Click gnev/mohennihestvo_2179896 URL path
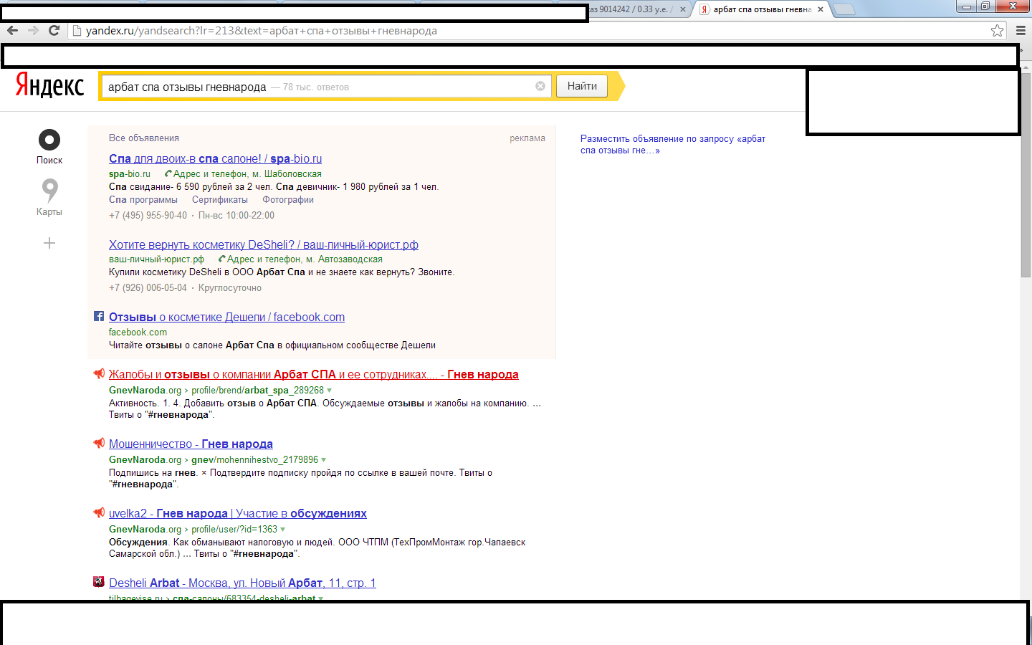Viewport: 1032px width, 645px height. click(x=254, y=460)
